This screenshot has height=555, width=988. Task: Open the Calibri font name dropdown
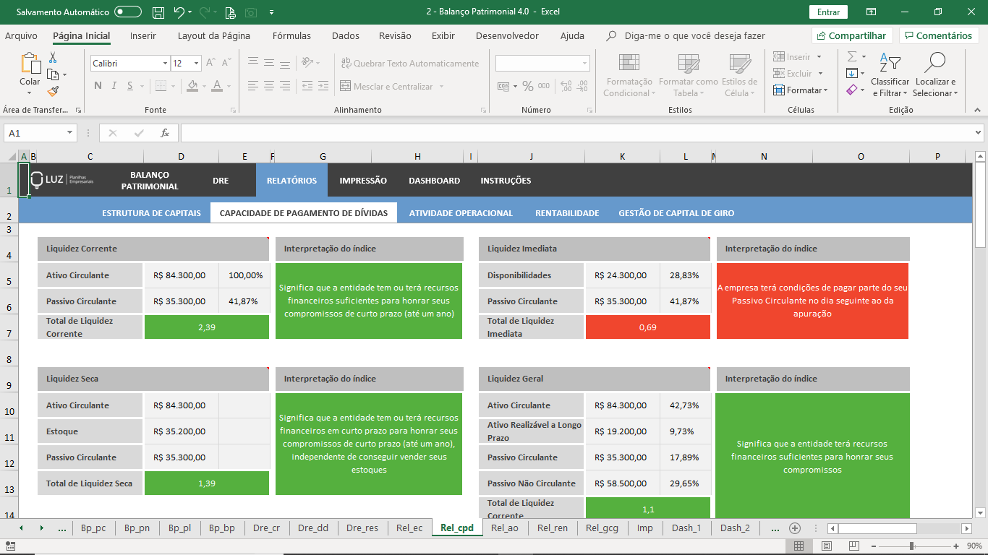(x=165, y=64)
